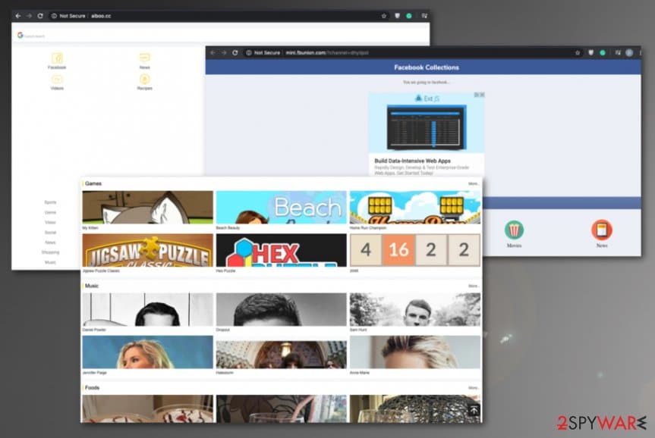This screenshot has width=655, height=438.
Task: Expand Music section with More link
Action: tap(474, 286)
